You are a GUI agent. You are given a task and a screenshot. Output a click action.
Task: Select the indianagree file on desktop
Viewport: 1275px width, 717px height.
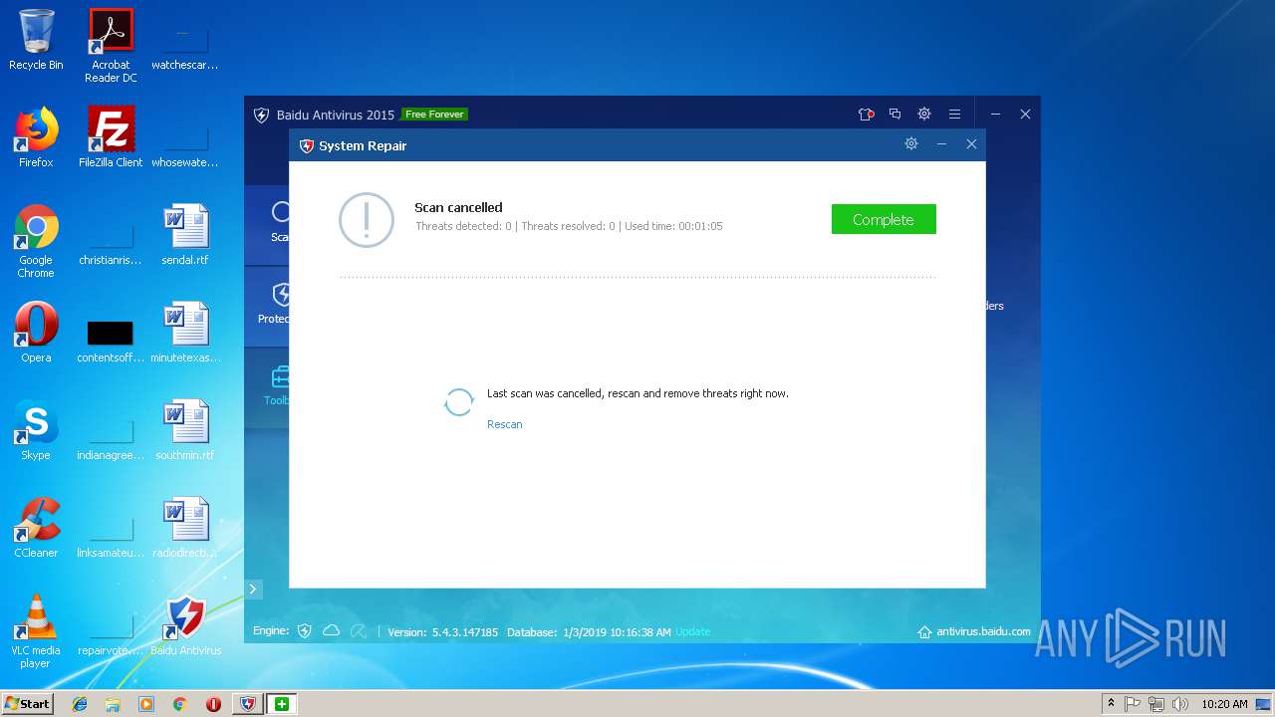[x=111, y=436]
